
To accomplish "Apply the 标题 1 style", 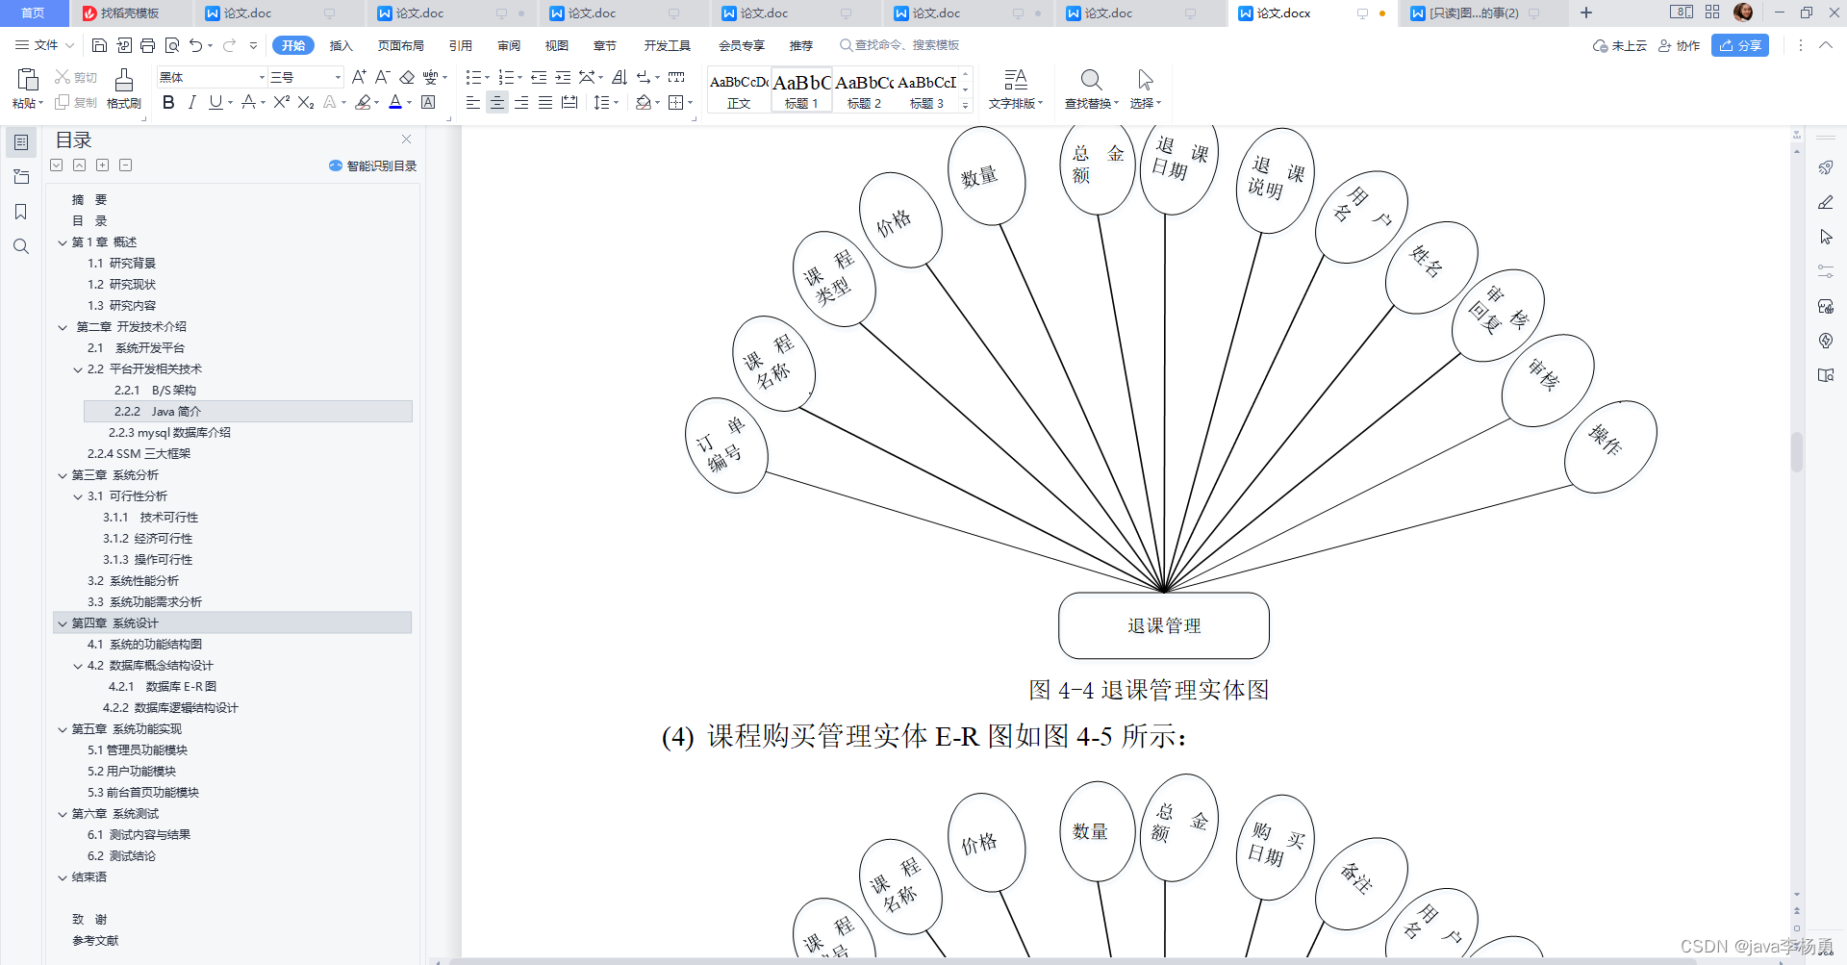I will coord(801,89).
